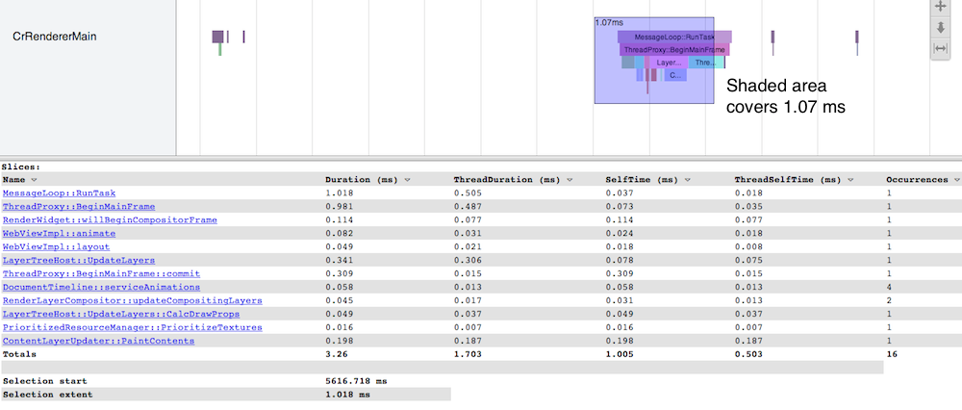The width and height of the screenshot is (962, 410).
Task: Click the ThreadProxy::BeginMainFrame timeline slice
Action: [x=673, y=49]
